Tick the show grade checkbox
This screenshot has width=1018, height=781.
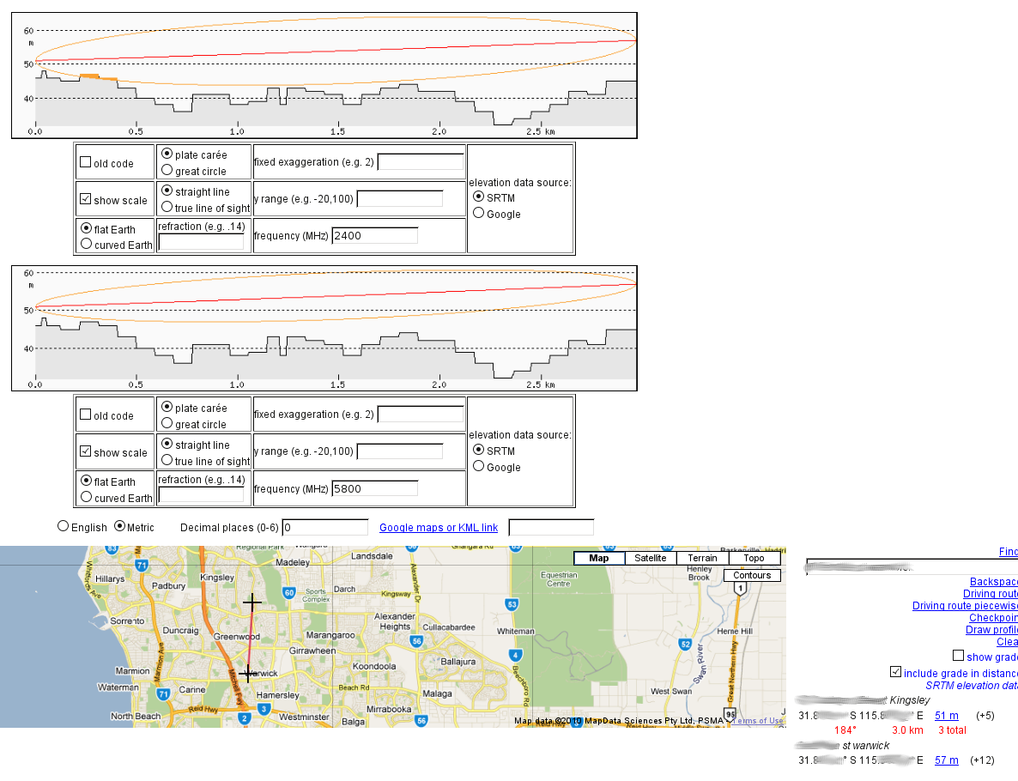pos(959,657)
